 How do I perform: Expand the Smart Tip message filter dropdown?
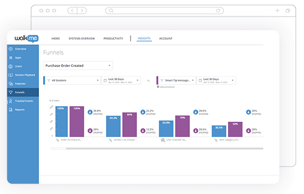[177, 80]
